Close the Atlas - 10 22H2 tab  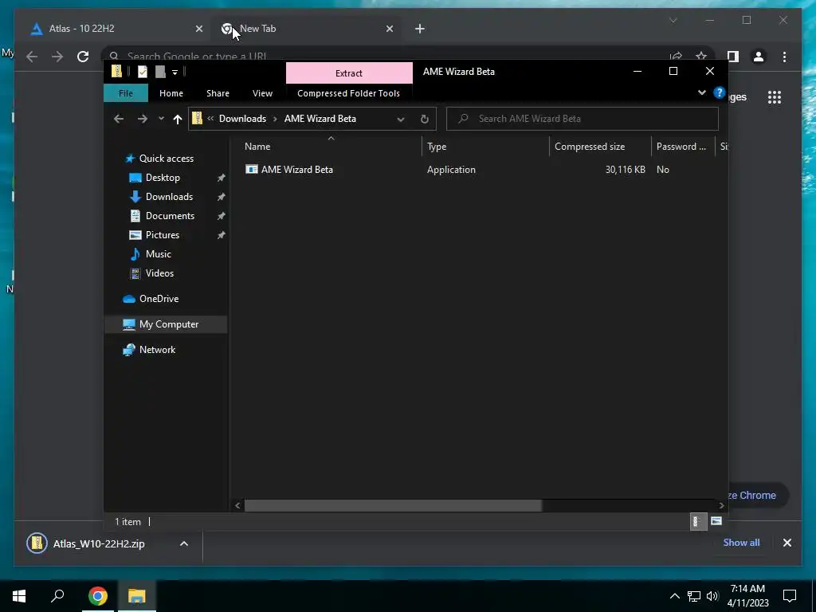coord(198,29)
